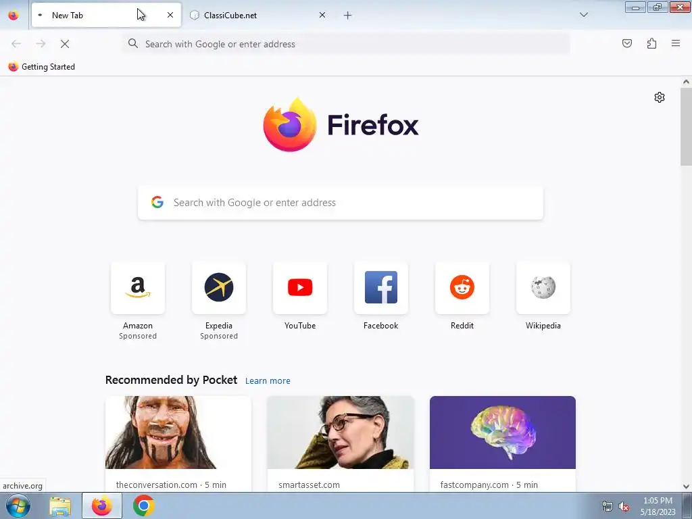Image resolution: width=692 pixels, height=519 pixels.
Task: Expand the list all tabs chevron
Action: [x=583, y=15]
